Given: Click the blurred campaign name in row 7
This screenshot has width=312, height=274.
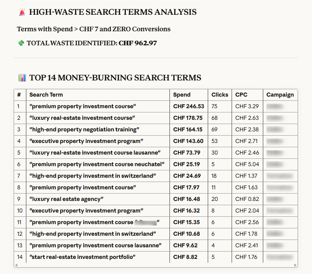Looking at the screenshot, I should 280,176.
